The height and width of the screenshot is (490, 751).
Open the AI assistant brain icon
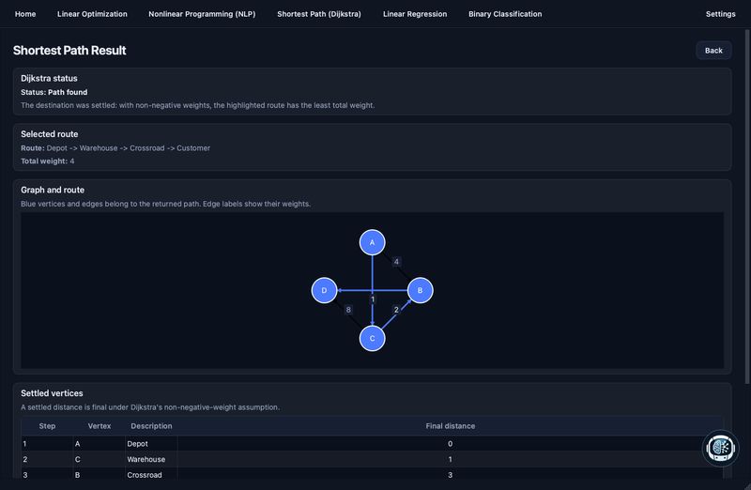click(720, 449)
